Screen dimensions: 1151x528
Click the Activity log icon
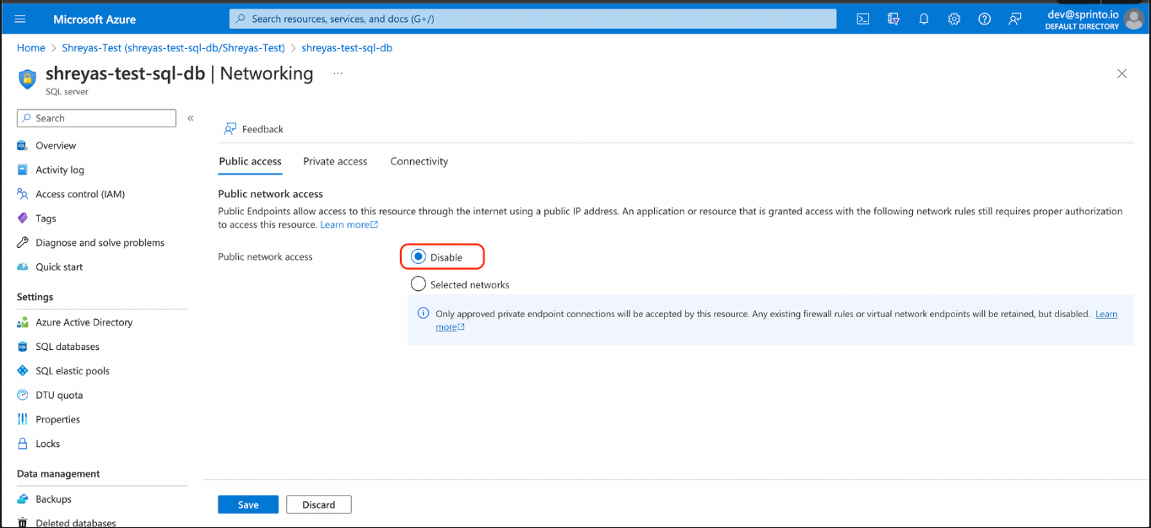[x=23, y=170]
